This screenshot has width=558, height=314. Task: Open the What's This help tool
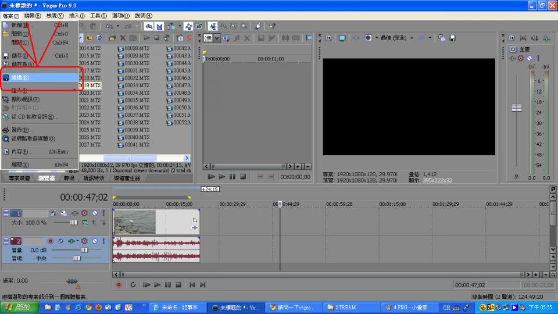pyautogui.click(x=272, y=26)
